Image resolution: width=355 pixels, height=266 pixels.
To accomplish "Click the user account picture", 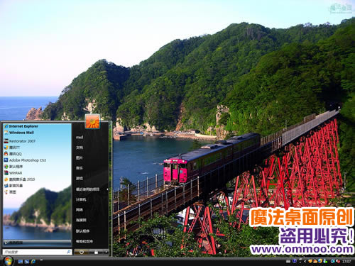I will (x=92, y=121).
